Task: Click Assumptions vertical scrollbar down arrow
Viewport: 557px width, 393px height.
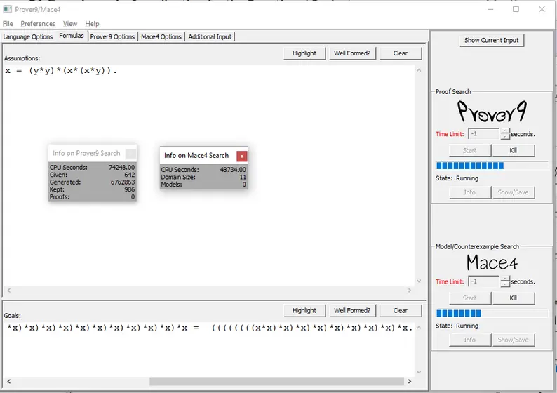Action: coord(419,281)
